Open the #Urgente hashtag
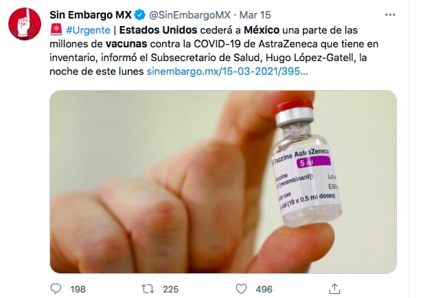423x298 pixels. click(88, 30)
